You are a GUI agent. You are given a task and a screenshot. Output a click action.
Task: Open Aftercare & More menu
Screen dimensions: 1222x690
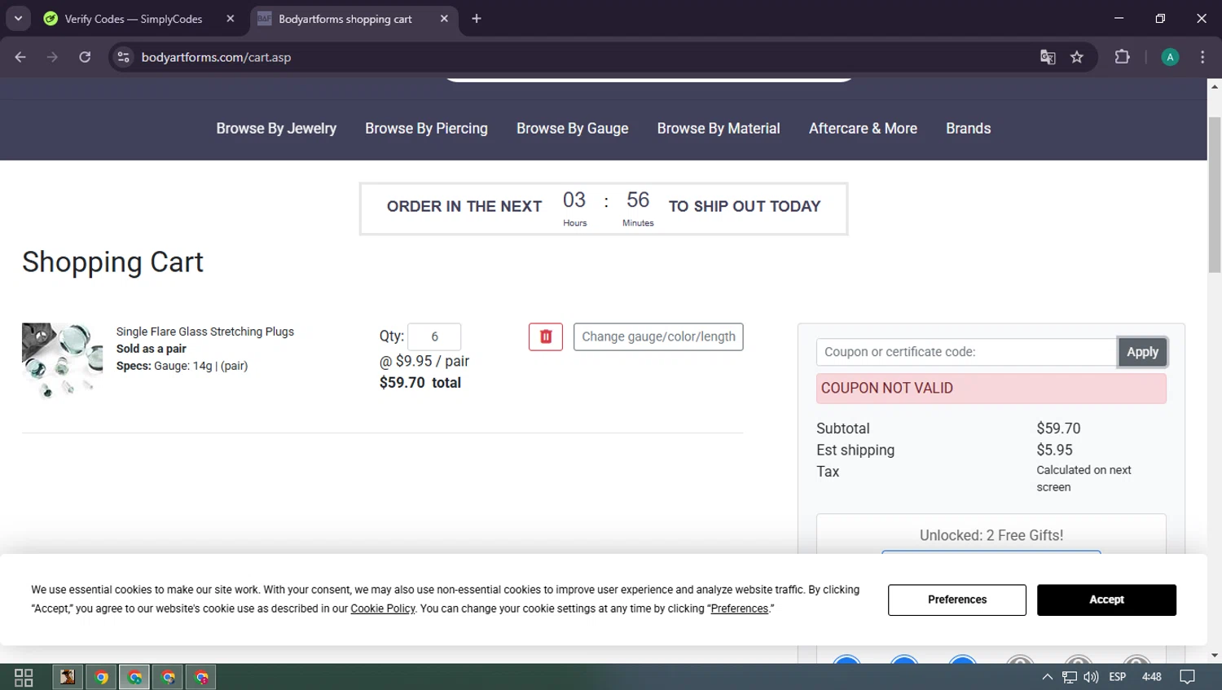tap(863, 129)
